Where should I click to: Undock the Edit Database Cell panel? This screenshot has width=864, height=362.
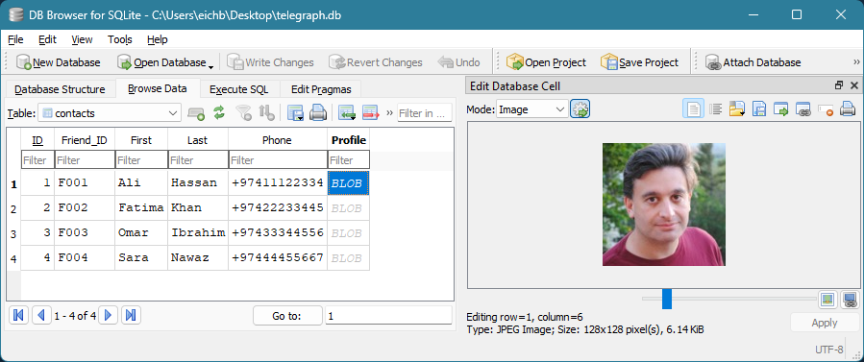(x=840, y=85)
